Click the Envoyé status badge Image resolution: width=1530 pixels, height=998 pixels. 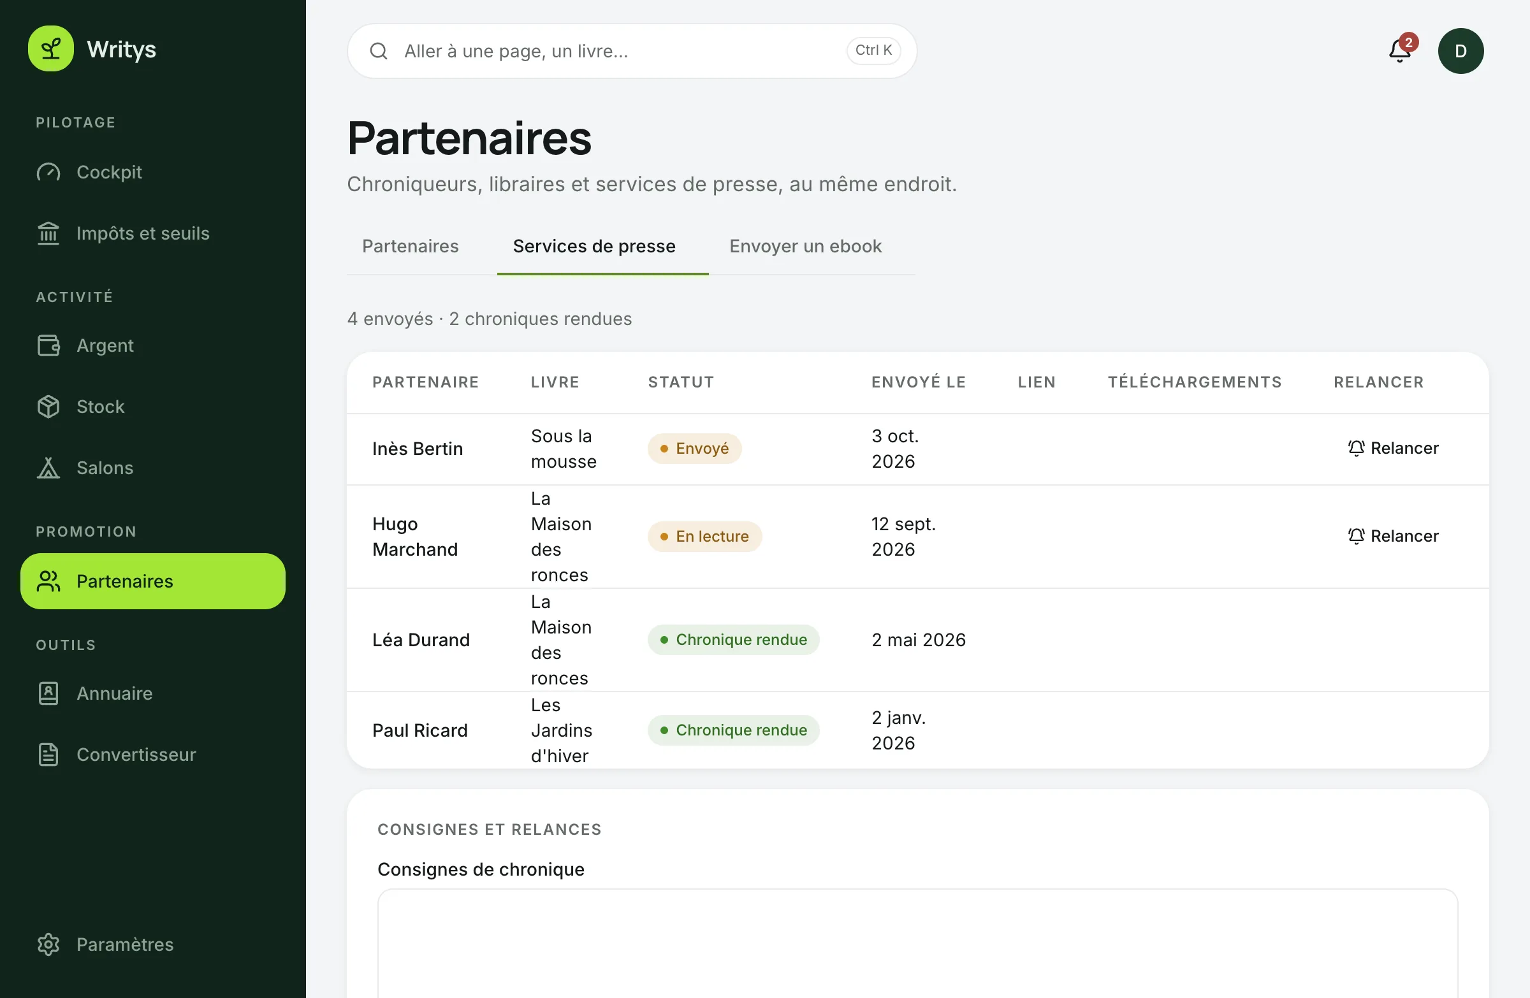[694, 448]
